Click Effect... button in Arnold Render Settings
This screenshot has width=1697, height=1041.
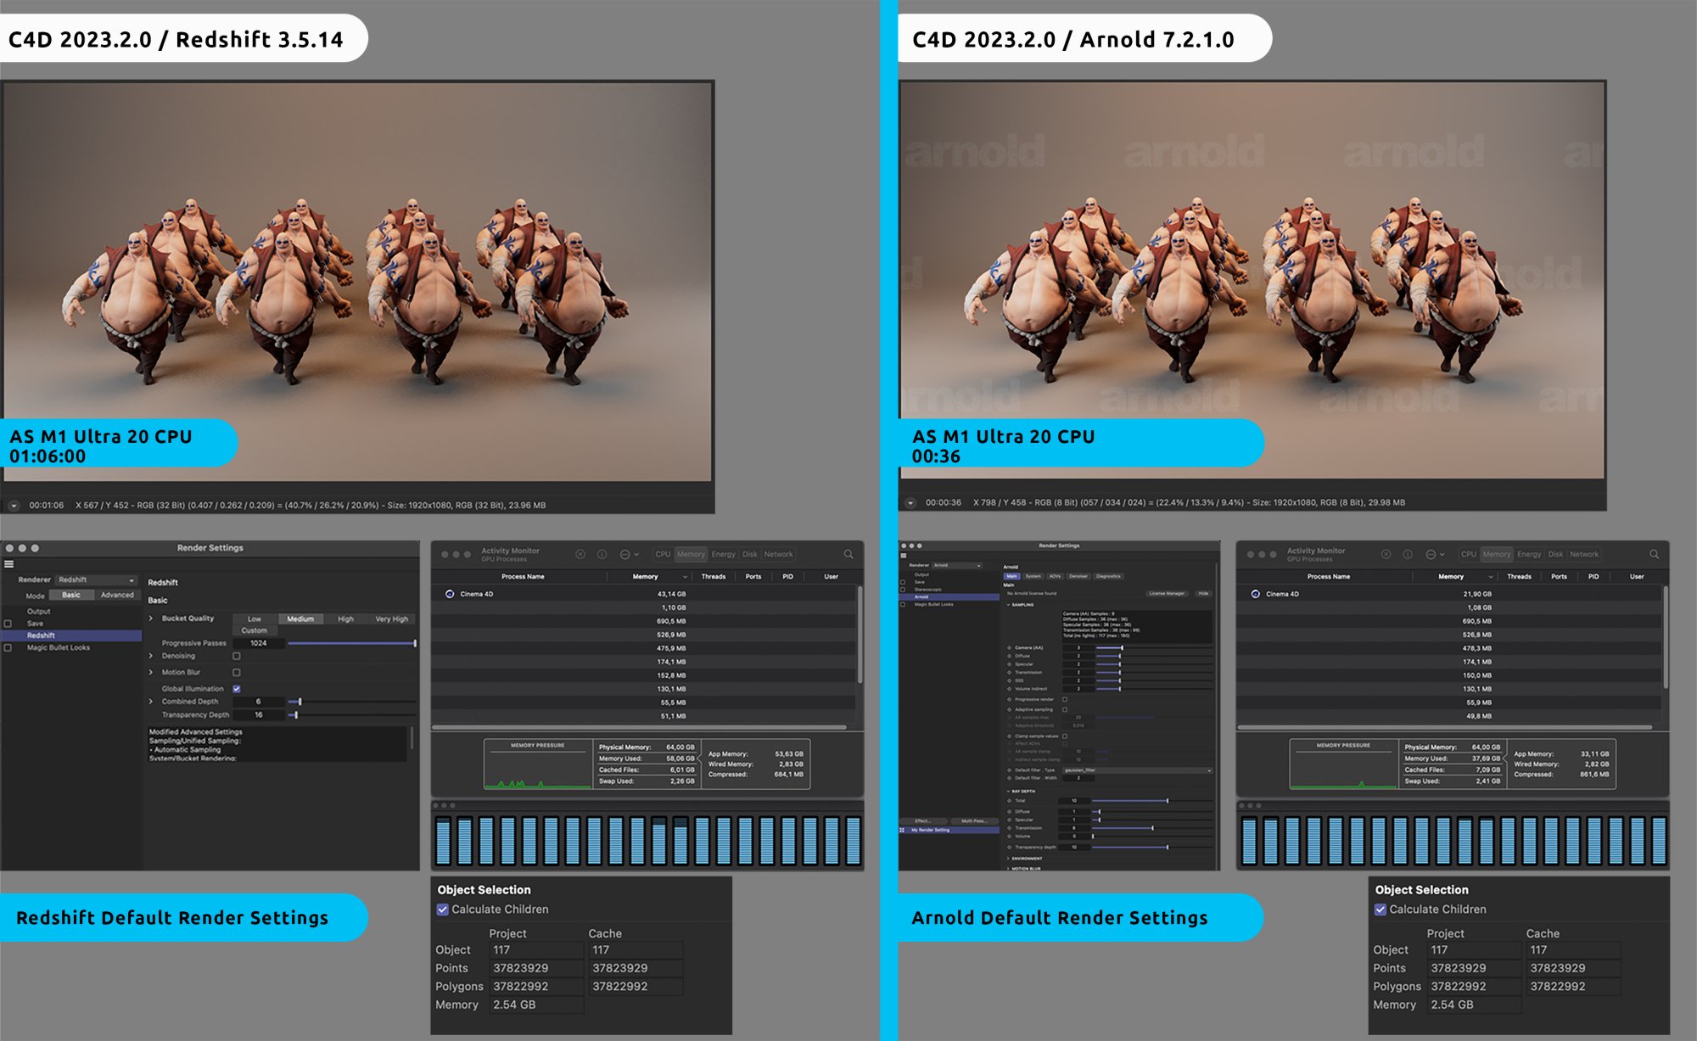pos(923,820)
